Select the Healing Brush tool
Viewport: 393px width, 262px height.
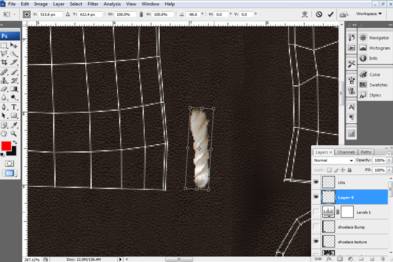tap(5, 73)
